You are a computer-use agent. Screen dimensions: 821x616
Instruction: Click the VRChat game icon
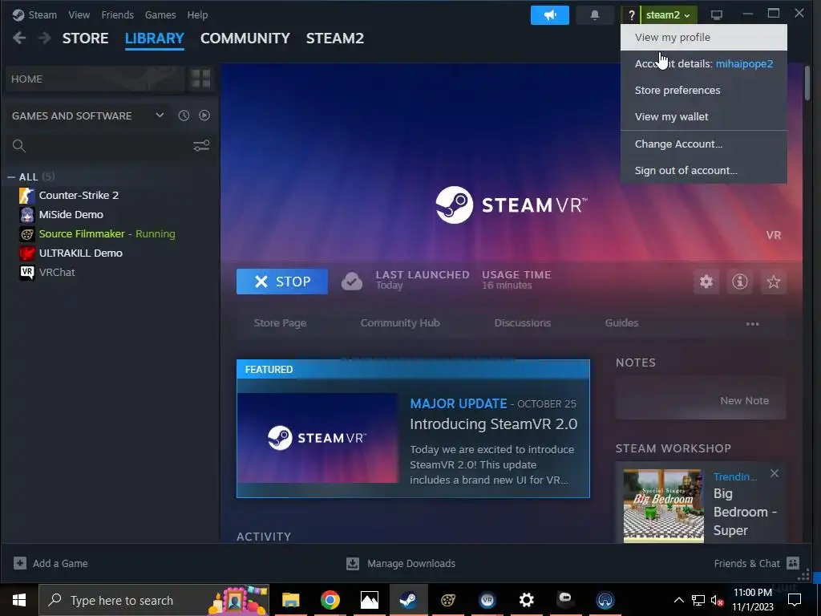(27, 273)
